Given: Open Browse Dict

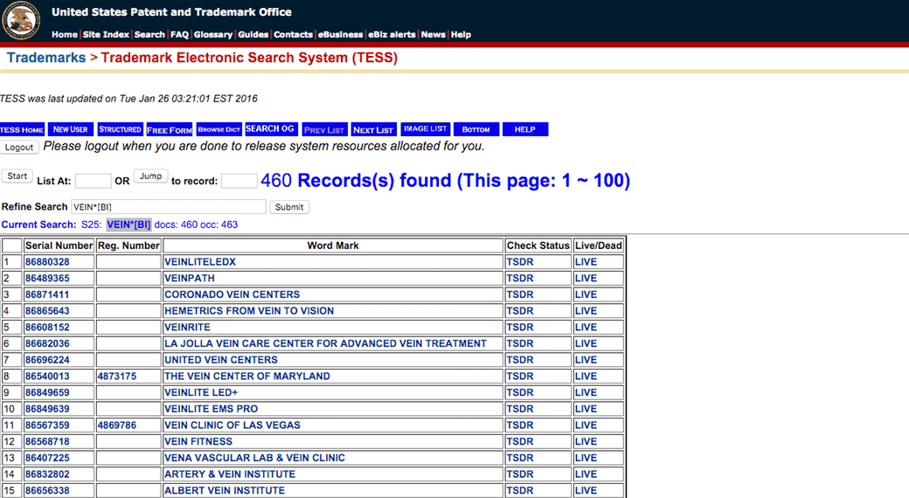Looking at the screenshot, I should (x=219, y=129).
